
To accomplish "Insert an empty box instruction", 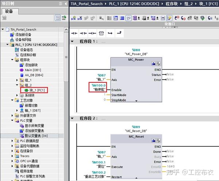I will click(101, 33).
